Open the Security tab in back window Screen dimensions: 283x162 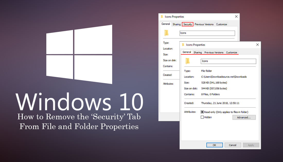coord(188,24)
